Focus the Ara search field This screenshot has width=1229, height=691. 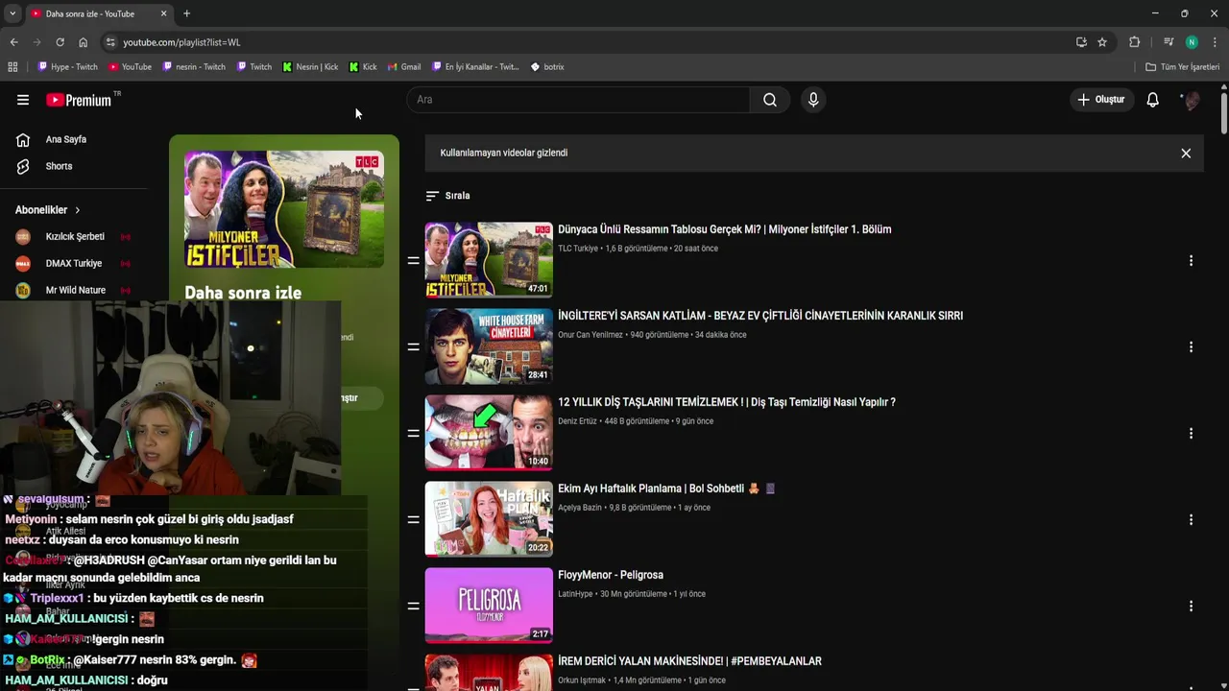pyautogui.click(x=579, y=100)
